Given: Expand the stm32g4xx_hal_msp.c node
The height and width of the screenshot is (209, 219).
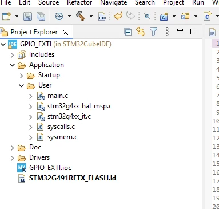Looking at the screenshot, I should pos(31,107).
